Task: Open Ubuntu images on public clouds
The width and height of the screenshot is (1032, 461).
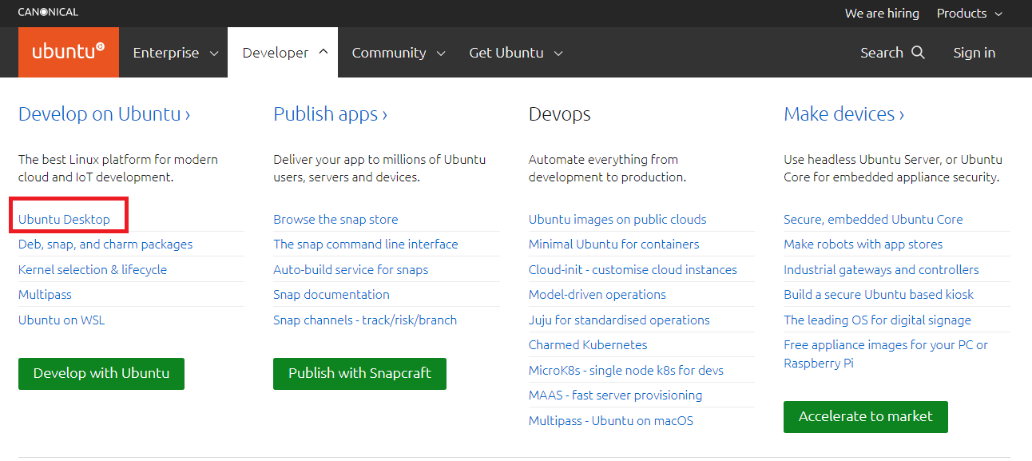Action: 617,219
